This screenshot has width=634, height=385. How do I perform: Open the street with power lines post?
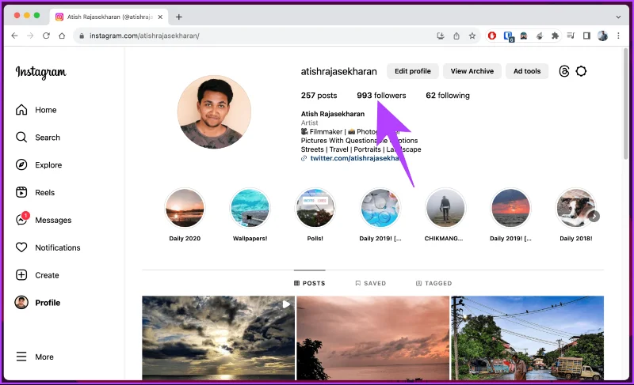[527, 338]
